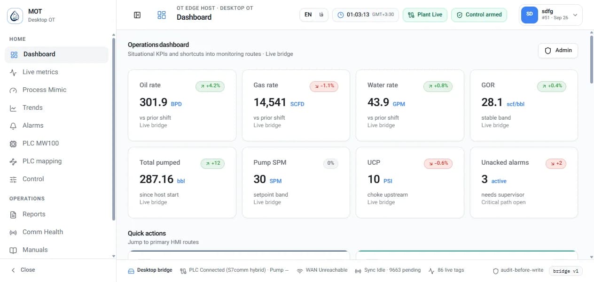This screenshot has height=282, width=594.
Task: Click the Control sliders icon
Action: point(13,179)
